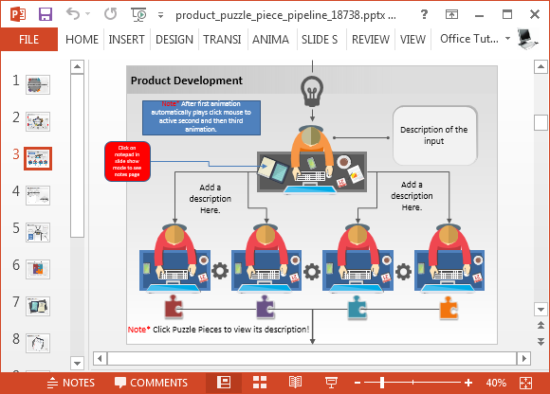This screenshot has height=394, width=550.
Task: Toggle the COMMENTS pane
Action: [151, 383]
